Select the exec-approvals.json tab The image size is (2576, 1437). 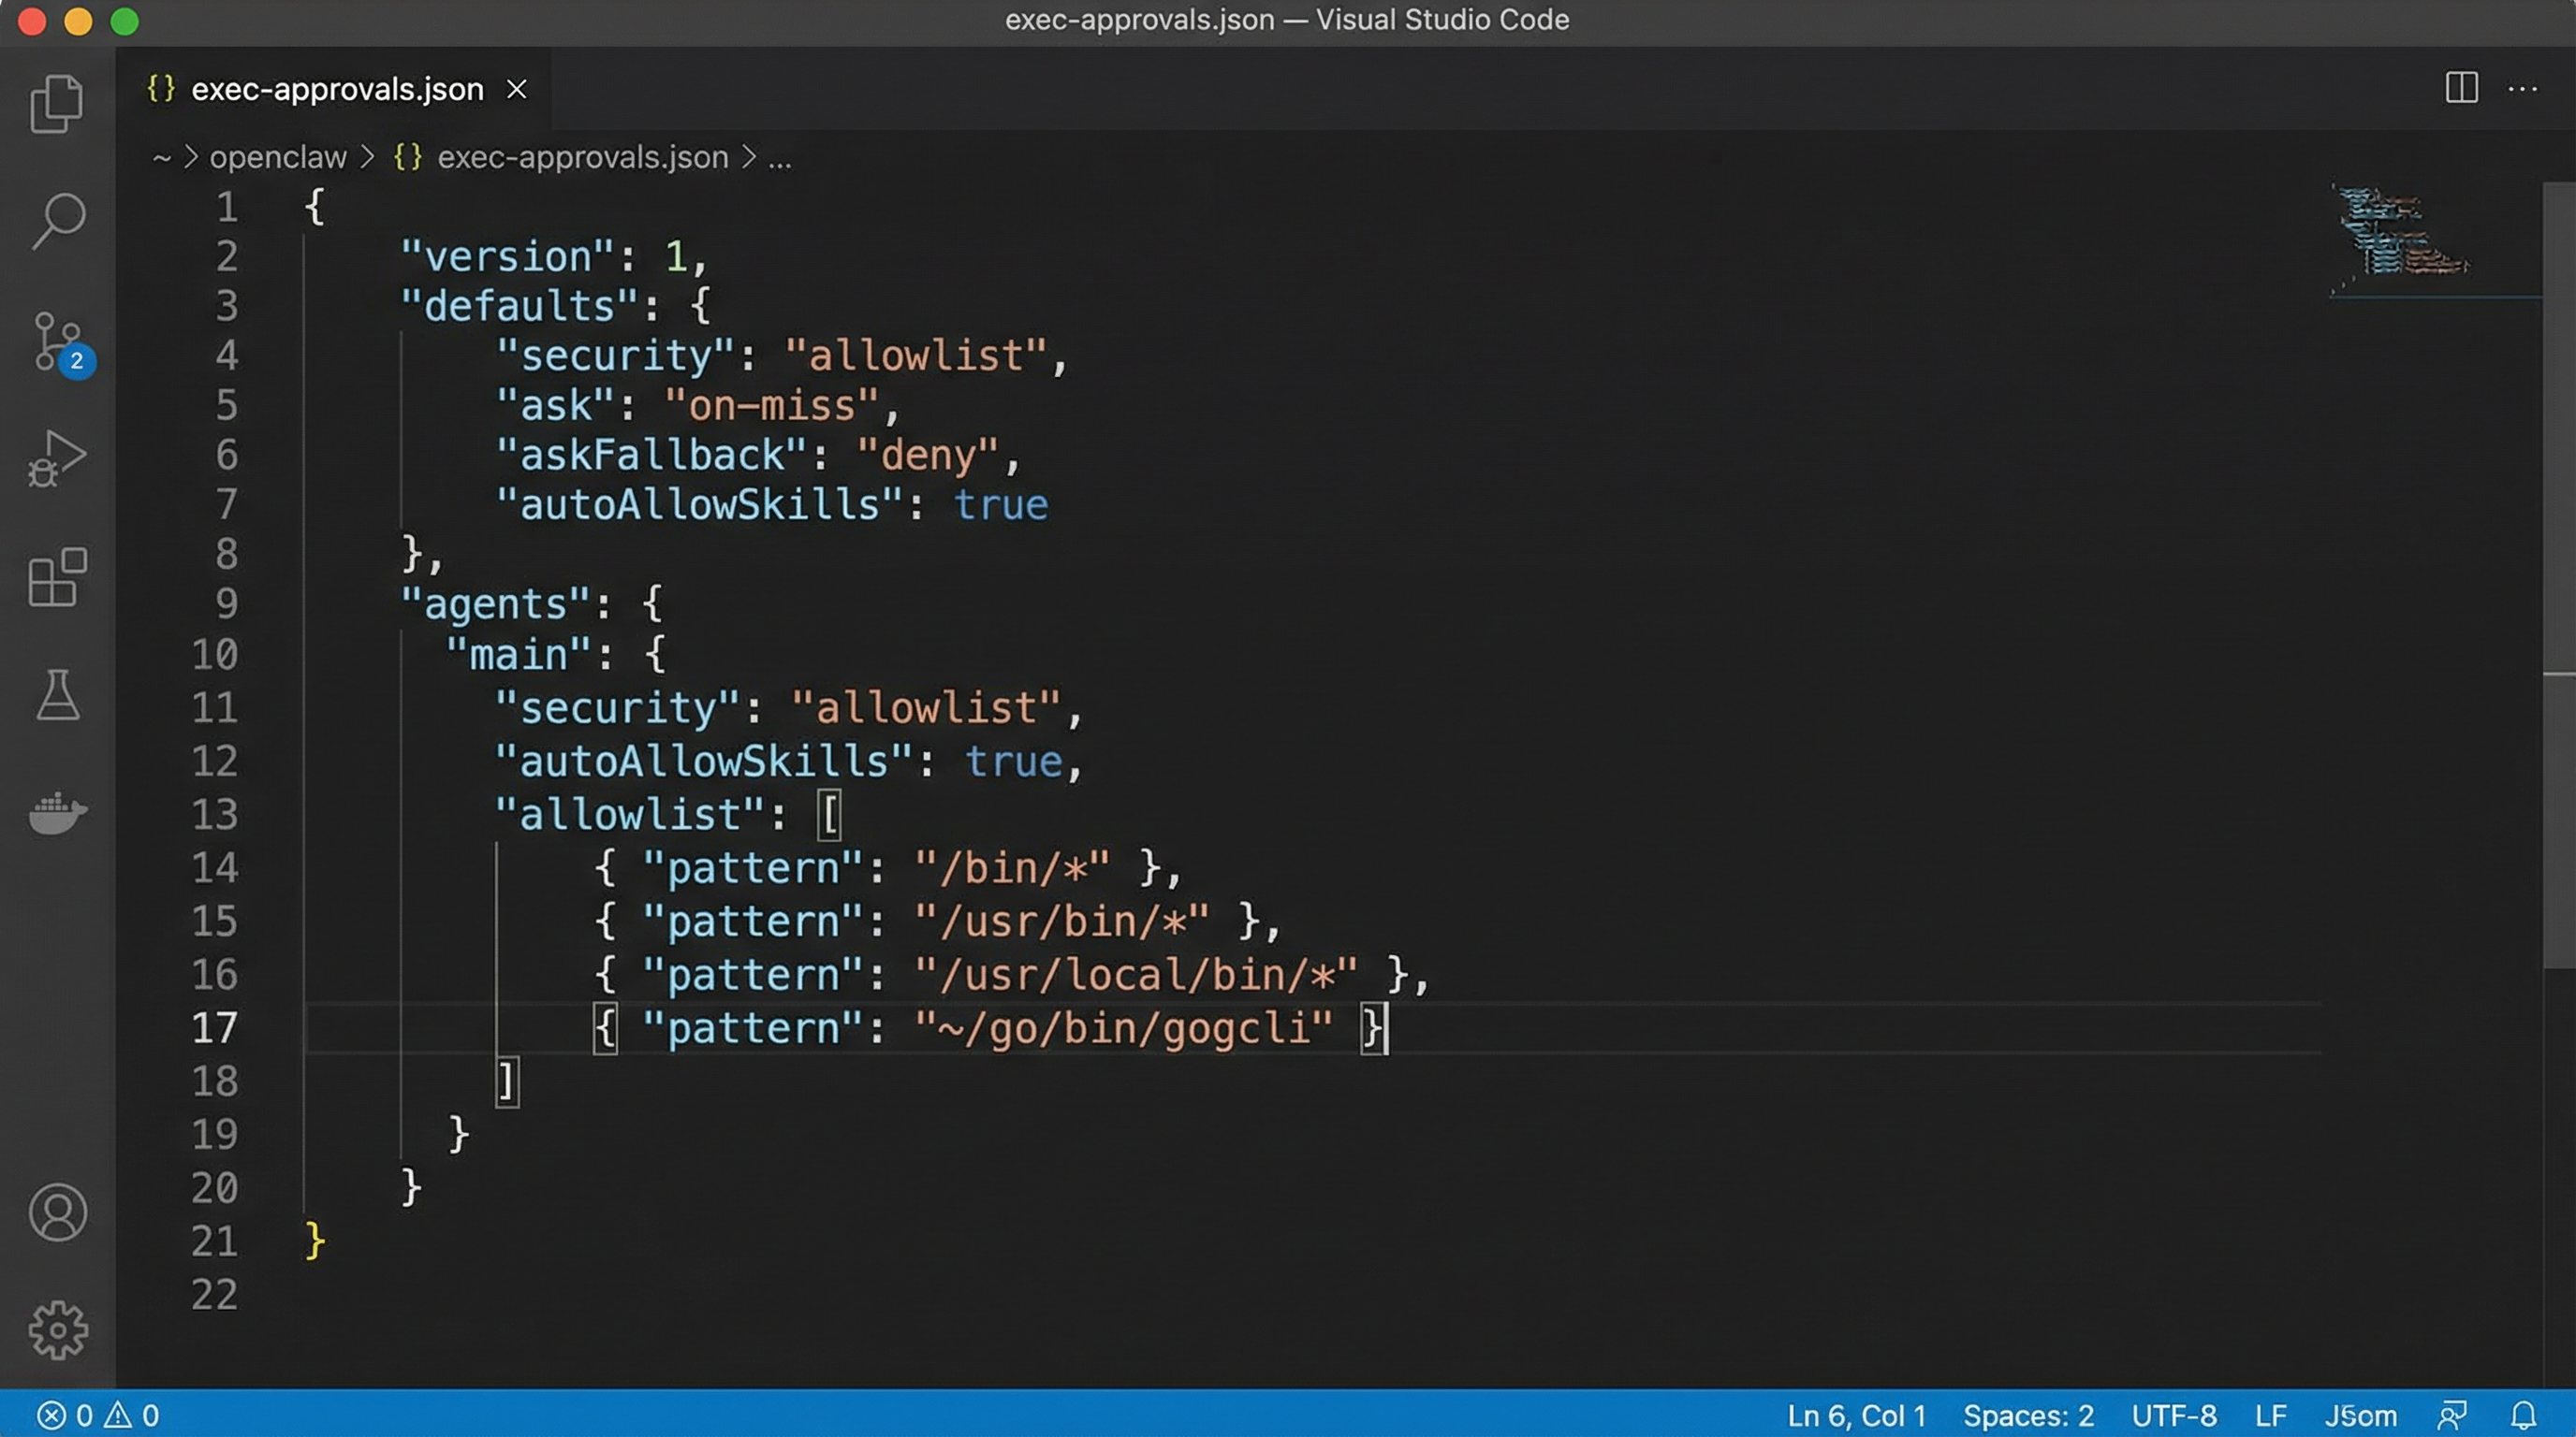(337, 89)
